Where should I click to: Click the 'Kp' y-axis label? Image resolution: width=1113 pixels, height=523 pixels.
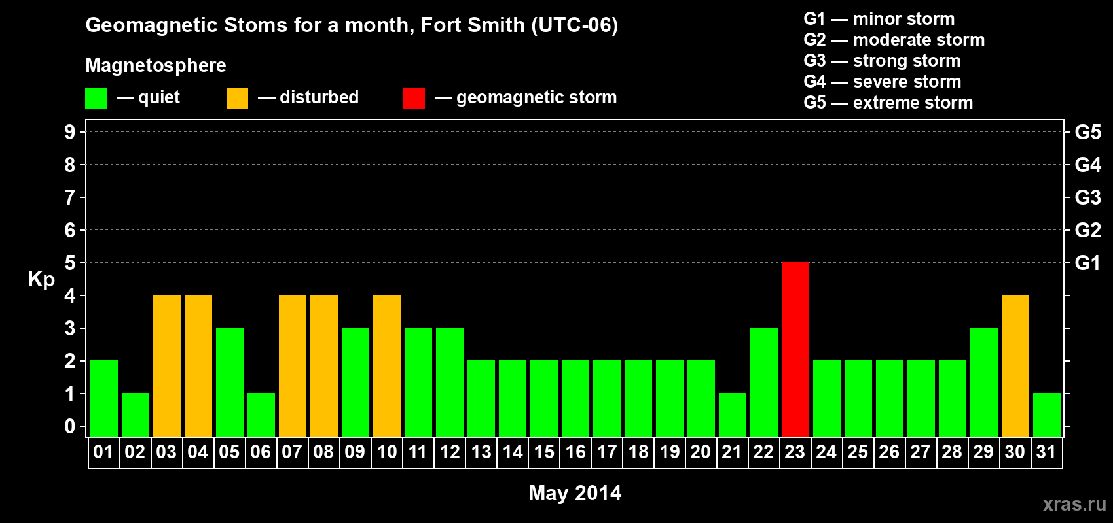click(41, 280)
